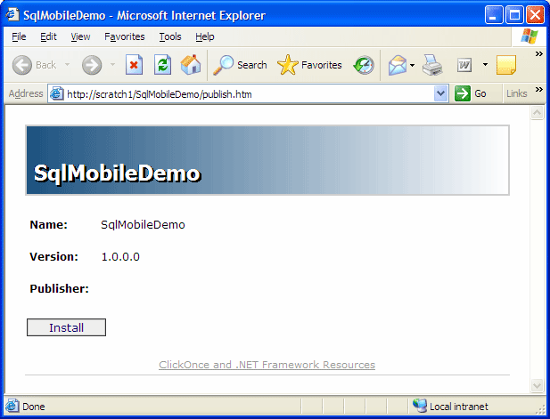Click the yellow note Discuss icon
The width and height of the screenshot is (550, 419).
505,65
